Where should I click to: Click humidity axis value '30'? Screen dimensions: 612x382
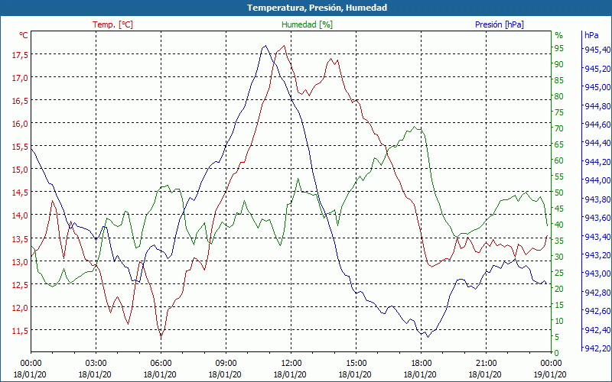coord(559,257)
